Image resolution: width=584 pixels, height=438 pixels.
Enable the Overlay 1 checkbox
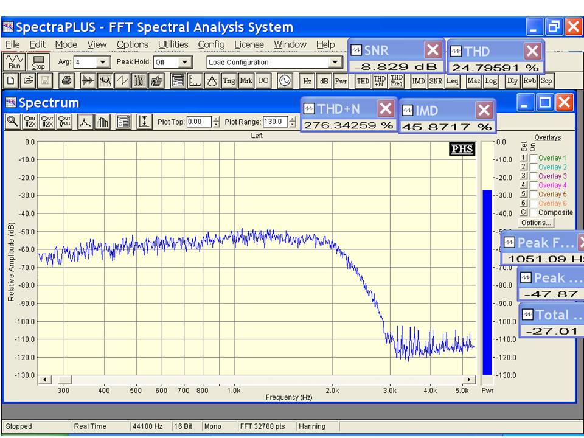[534, 158]
